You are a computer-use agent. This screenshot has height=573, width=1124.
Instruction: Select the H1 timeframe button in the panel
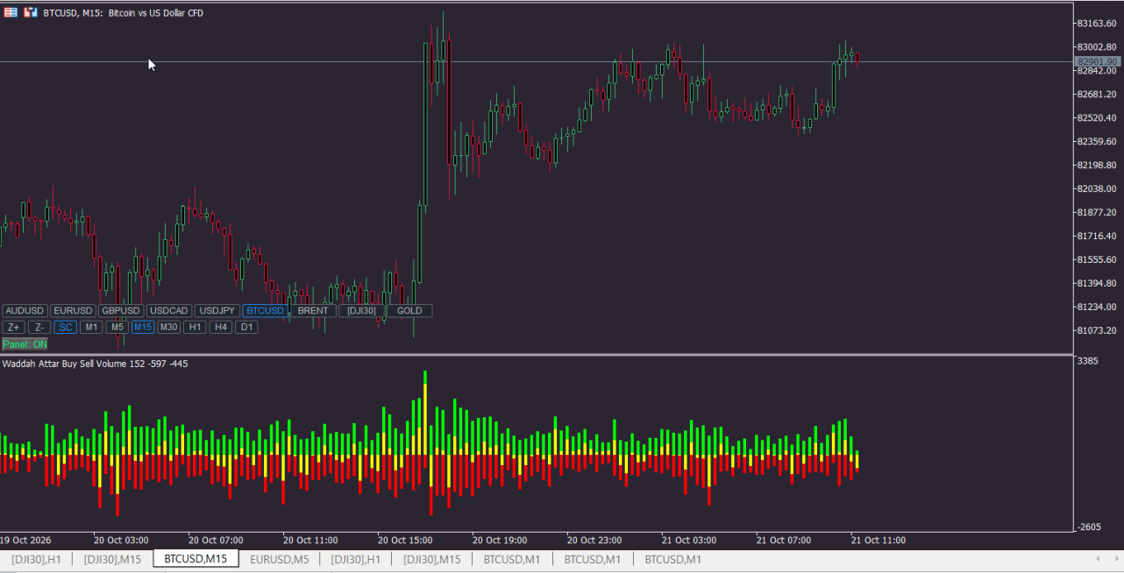(195, 328)
